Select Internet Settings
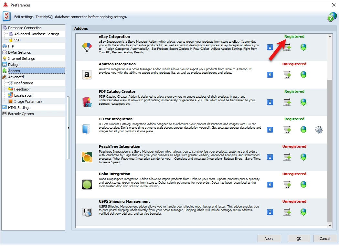The image size is (339, 246). [21, 59]
